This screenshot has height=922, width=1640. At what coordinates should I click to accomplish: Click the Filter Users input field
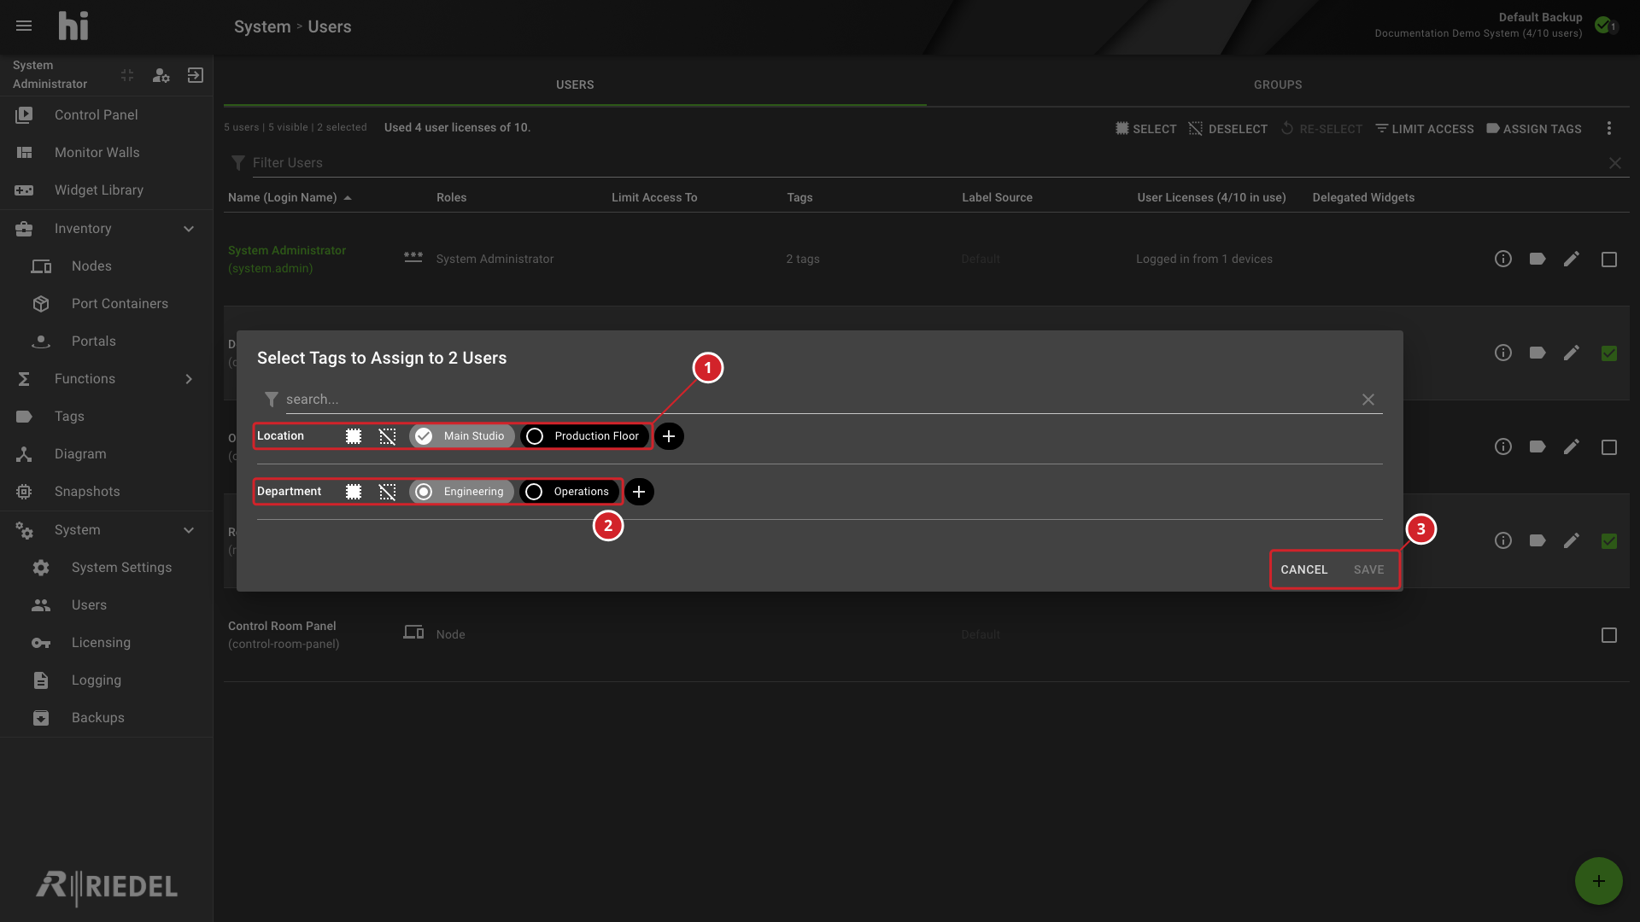click(927, 163)
